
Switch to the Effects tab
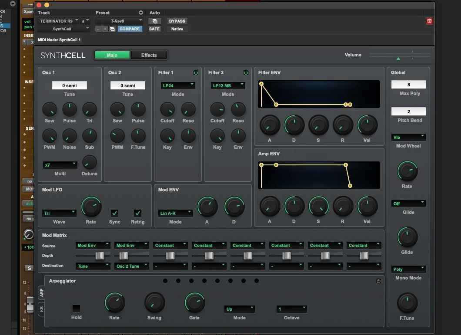point(149,55)
